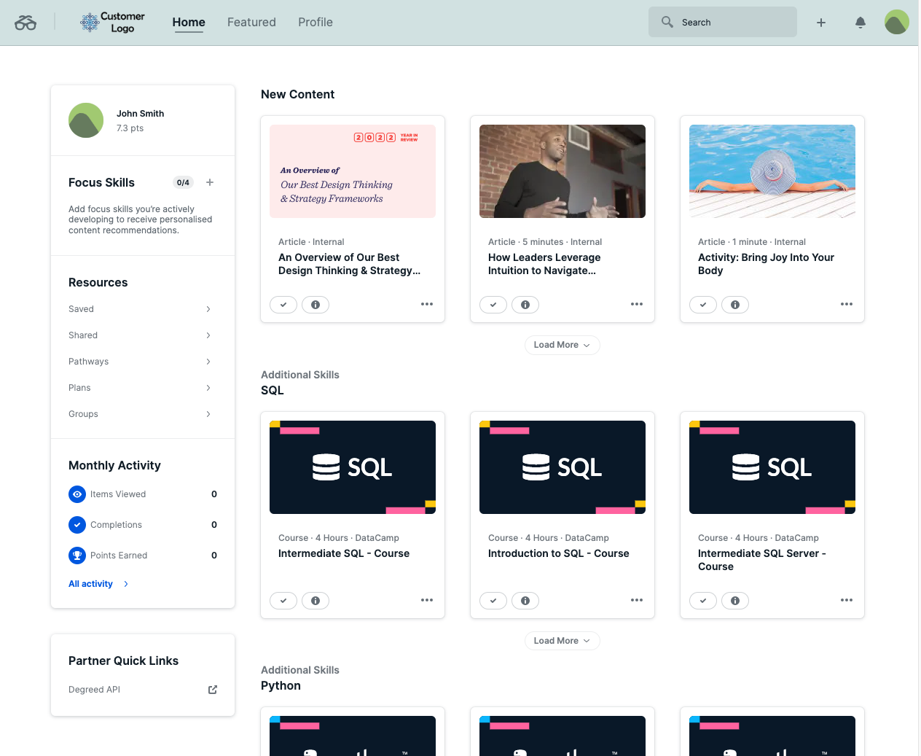Open the Intermediate SQL - Course SQL thumbnail
The image size is (921, 756).
coord(353,467)
